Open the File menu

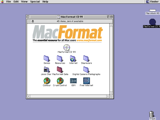click(x=8, y=2)
